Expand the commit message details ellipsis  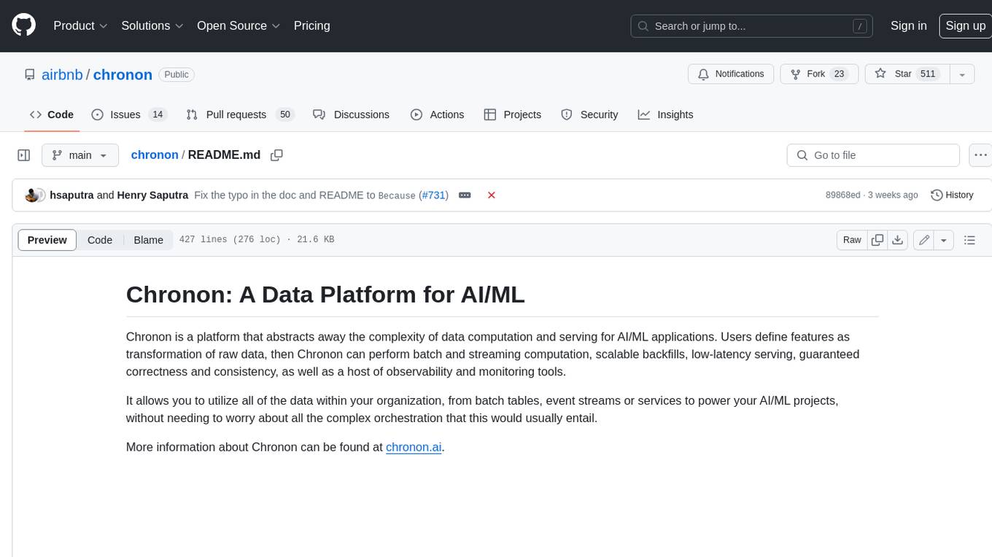coord(465,195)
